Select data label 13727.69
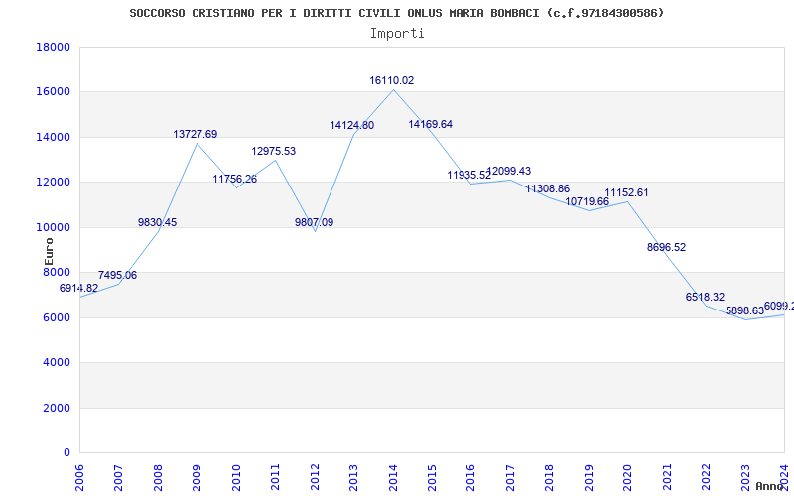The width and height of the screenshot is (794, 496). coord(196,134)
